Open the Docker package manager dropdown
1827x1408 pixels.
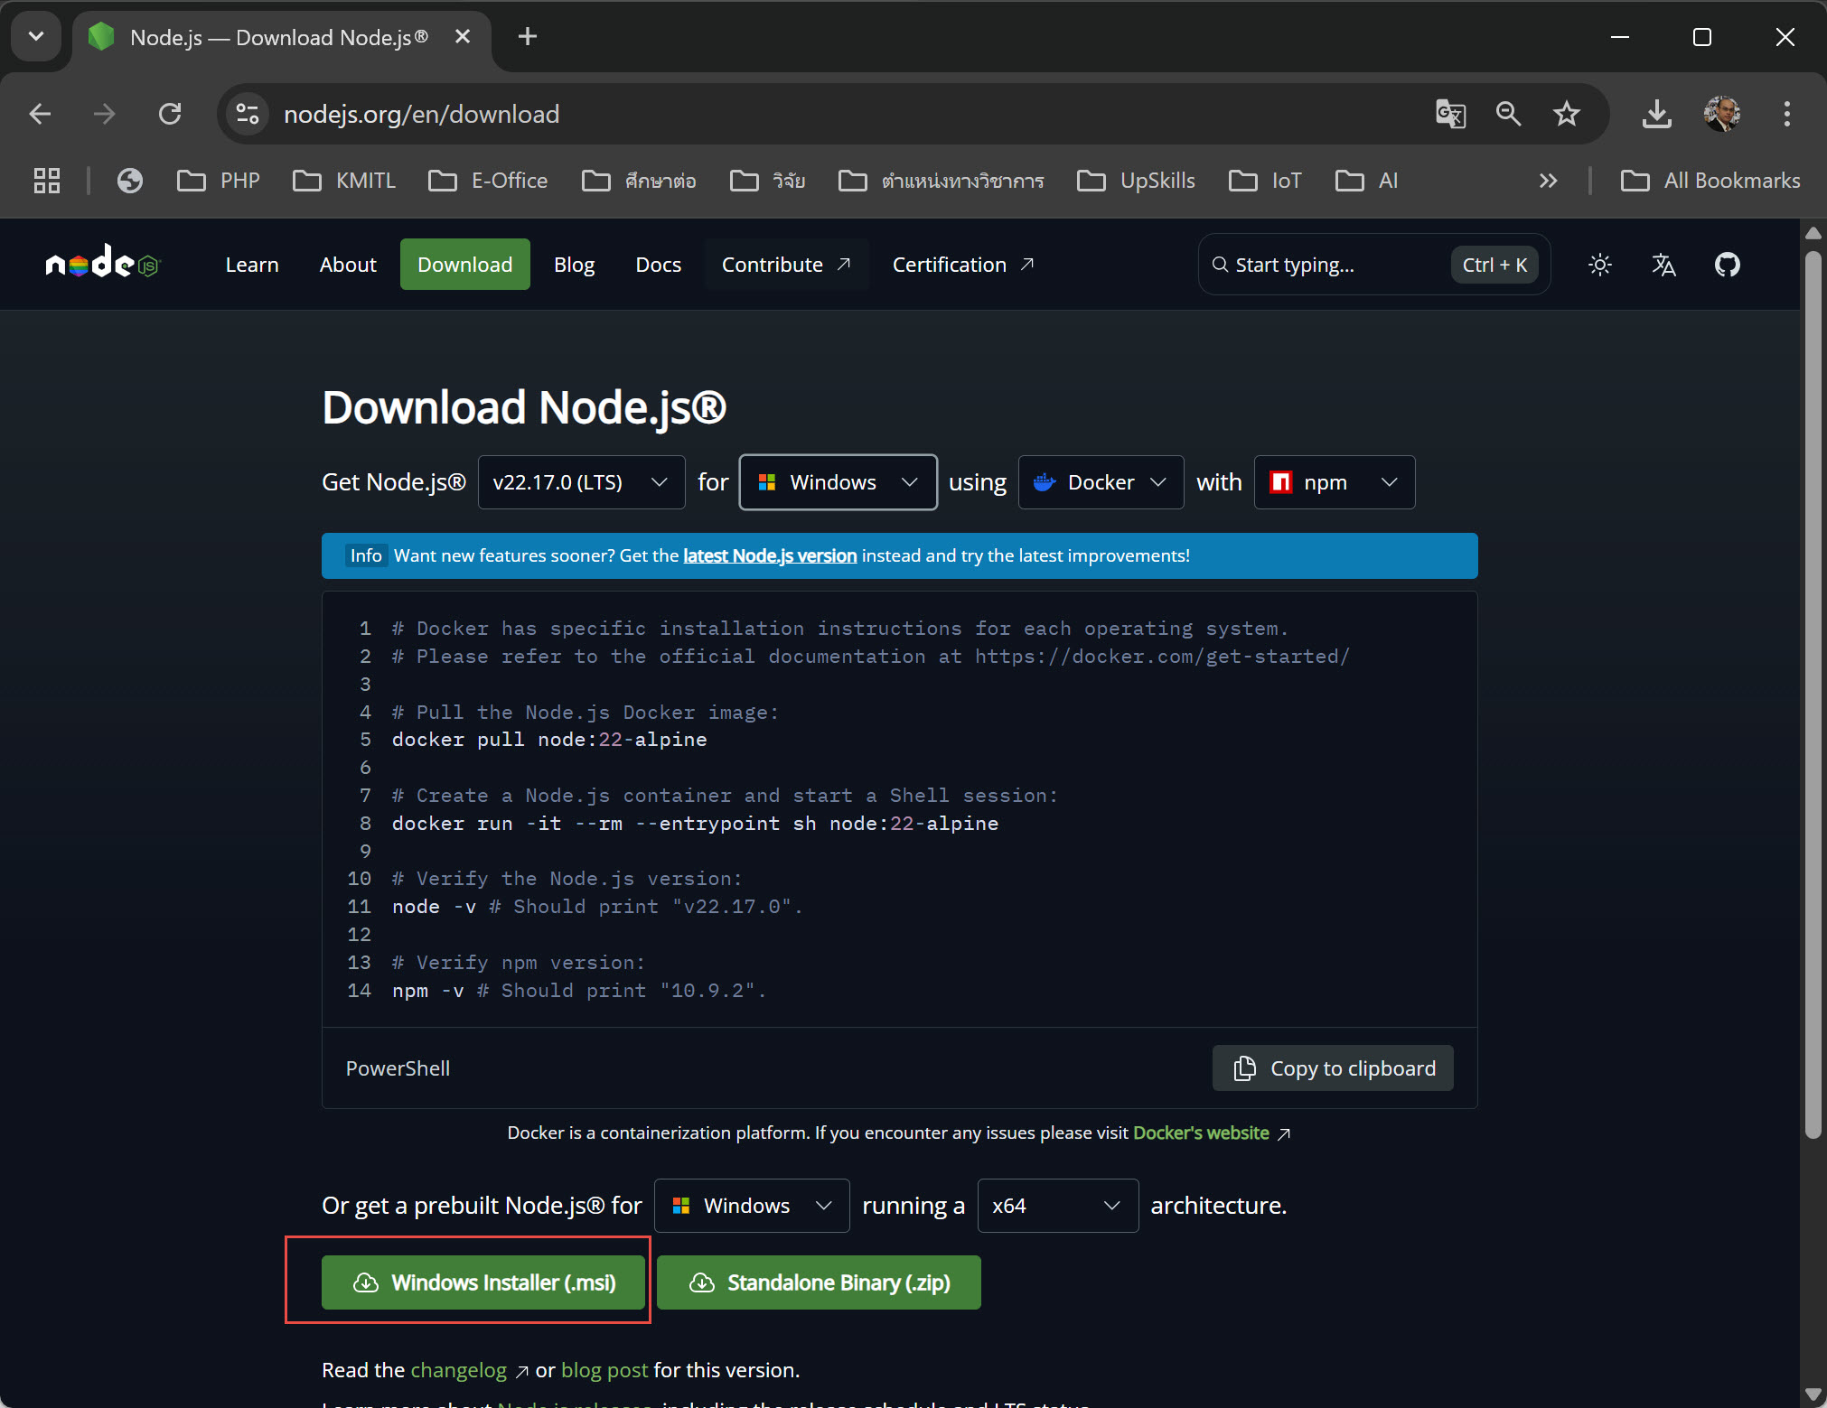tap(1101, 481)
